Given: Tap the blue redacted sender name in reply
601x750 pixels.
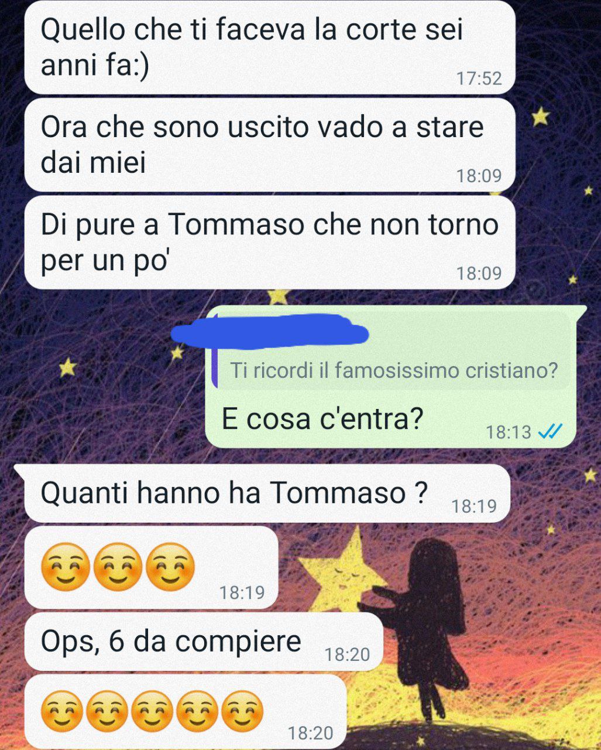Looking at the screenshot, I should [270, 330].
